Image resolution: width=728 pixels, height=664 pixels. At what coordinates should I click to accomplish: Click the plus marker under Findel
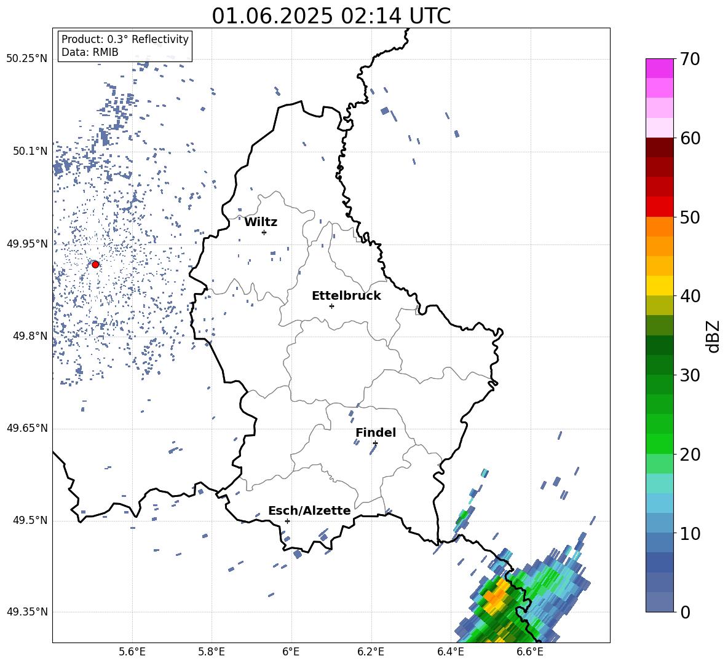point(375,443)
